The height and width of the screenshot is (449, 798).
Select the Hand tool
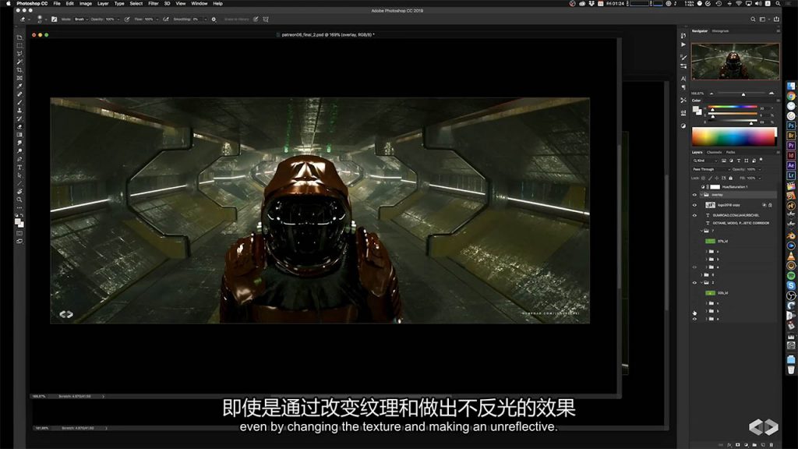19,192
